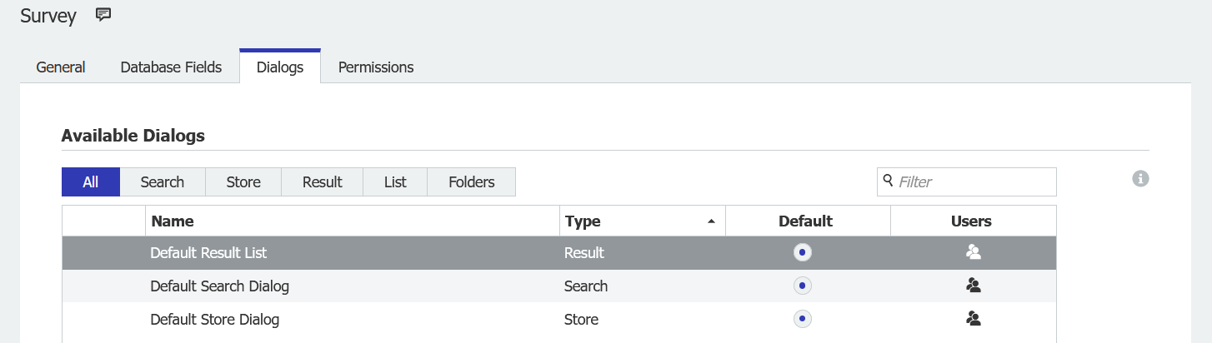This screenshot has width=1212, height=343.
Task: Filter dialogs by Search type
Action: pyautogui.click(x=162, y=182)
